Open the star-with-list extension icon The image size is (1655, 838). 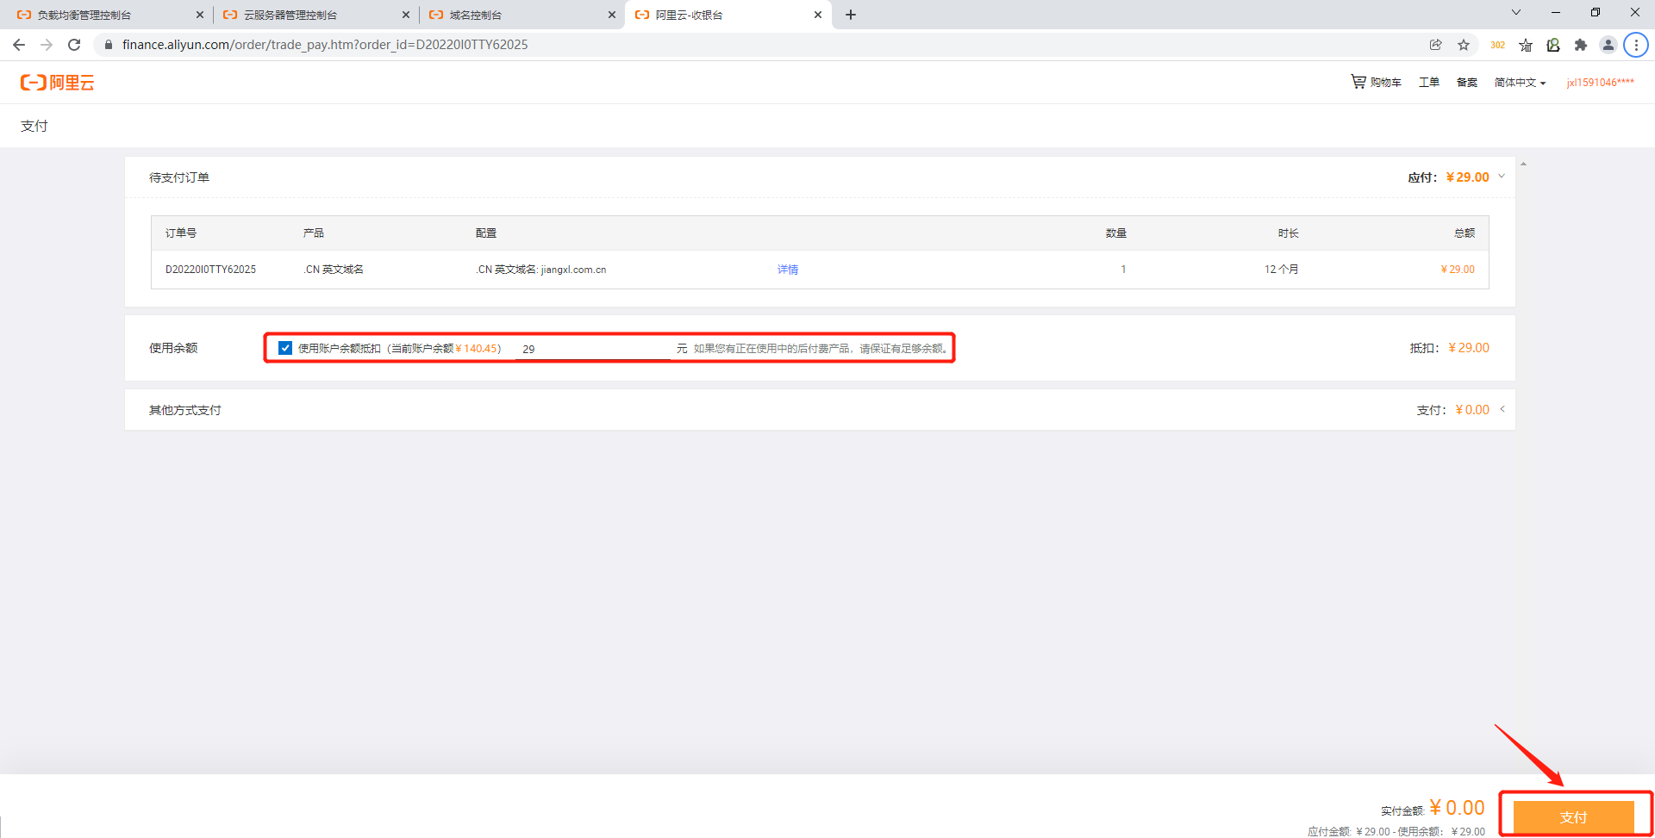coord(1526,45)
